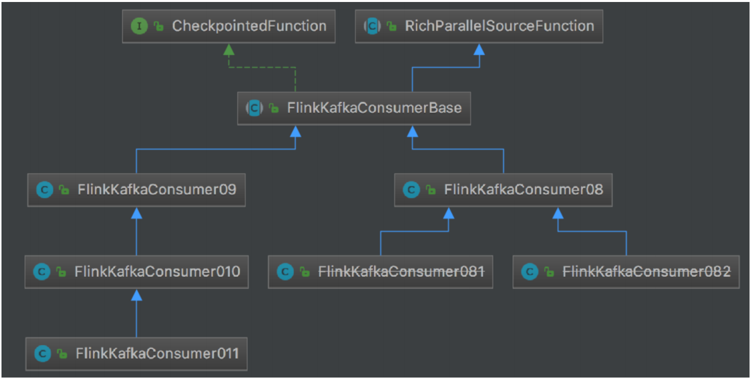Click the green lock icon beside FlinkKafkaConsumer011
The width and height of the screenshot is (750, 378).
point(62,354)
